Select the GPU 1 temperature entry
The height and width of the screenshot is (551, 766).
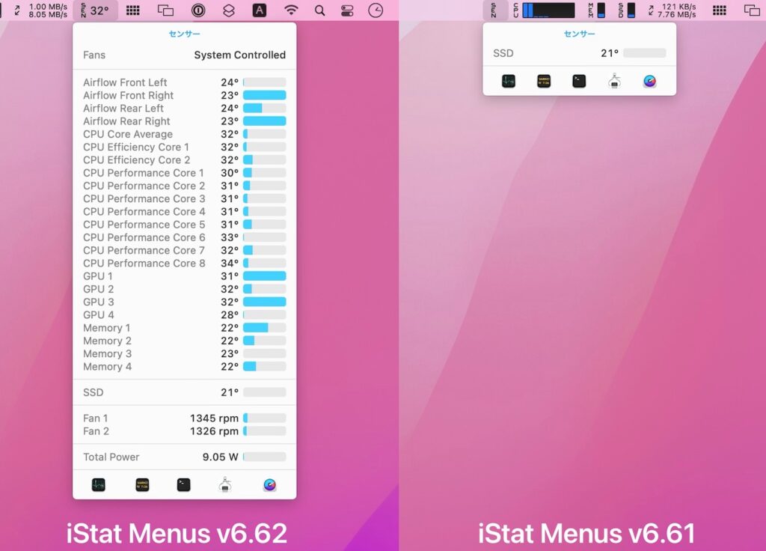tap(184, 275)
